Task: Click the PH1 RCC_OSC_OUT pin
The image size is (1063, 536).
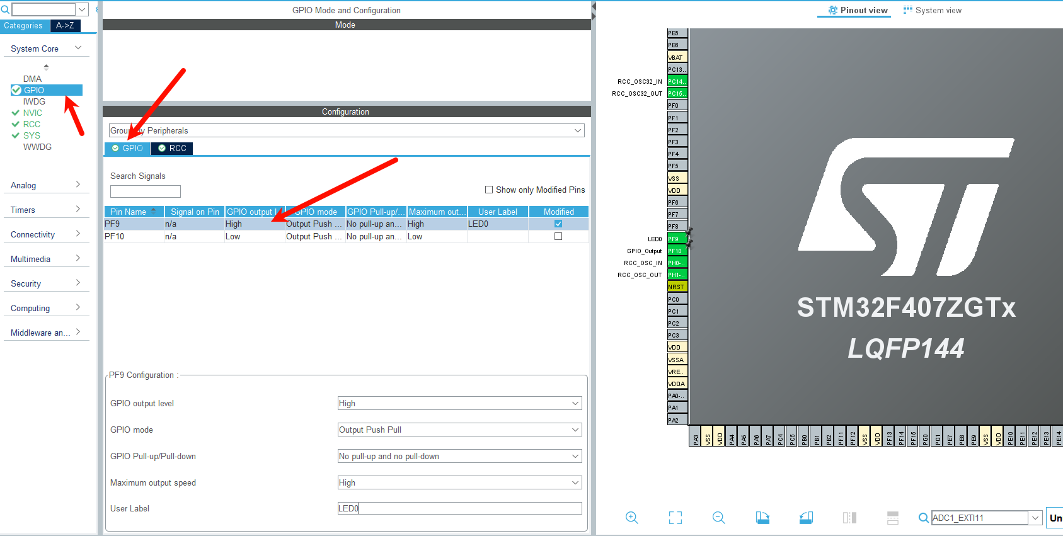Action: (677, 275)
